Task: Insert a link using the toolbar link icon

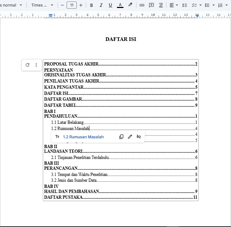Action: [x=142, y=5]
